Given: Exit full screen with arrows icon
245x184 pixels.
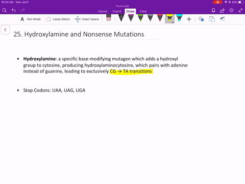Looking at the screenshot, I should (x=240, y=11).
